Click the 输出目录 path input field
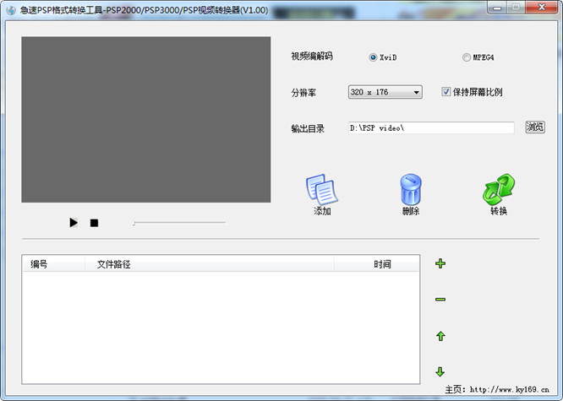563x401 pixels. pyautogui.click(x=431, y=128)
